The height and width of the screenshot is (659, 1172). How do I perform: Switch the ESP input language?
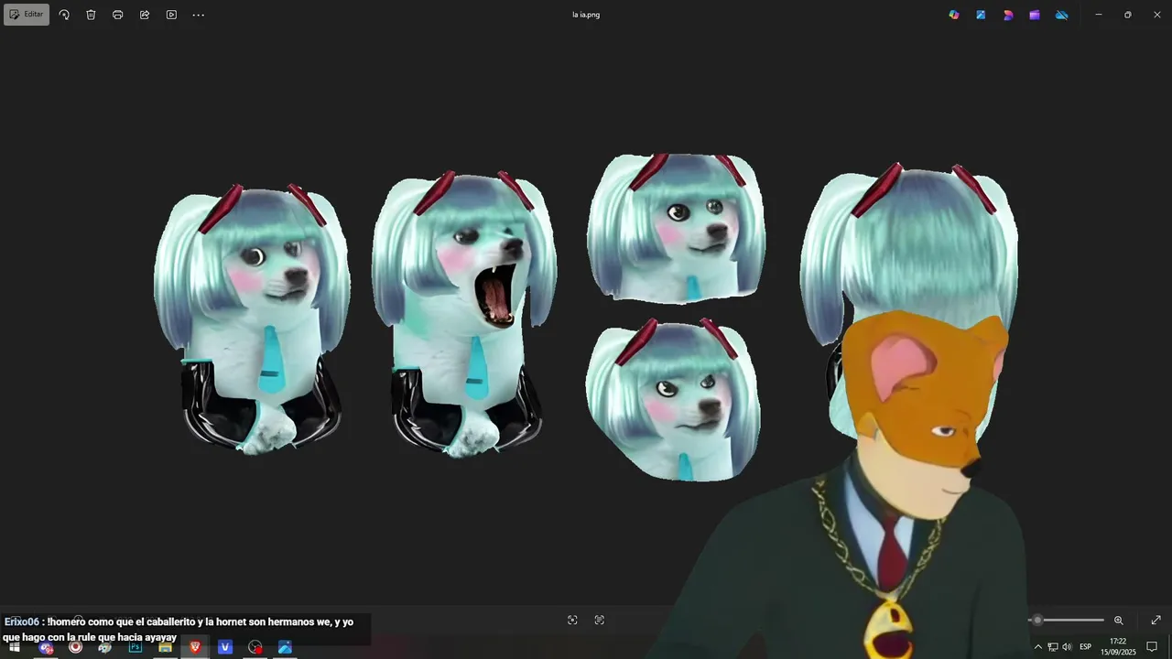pos(1085,647)
